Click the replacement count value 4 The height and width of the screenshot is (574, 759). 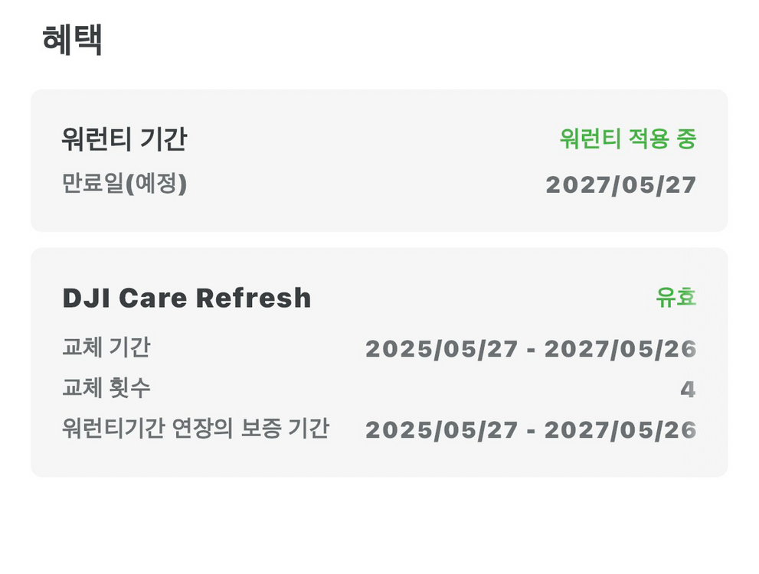pyautogui.click(x=688, y=390)
